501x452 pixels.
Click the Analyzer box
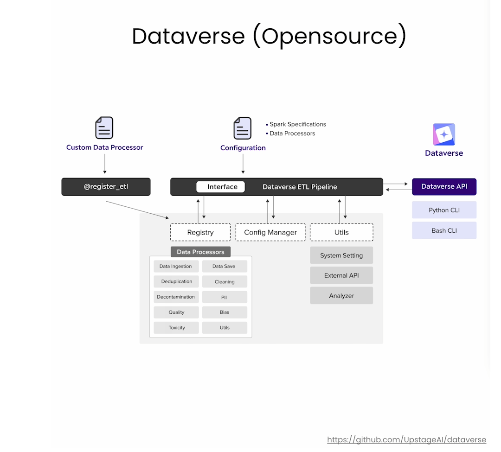(341, 296)
